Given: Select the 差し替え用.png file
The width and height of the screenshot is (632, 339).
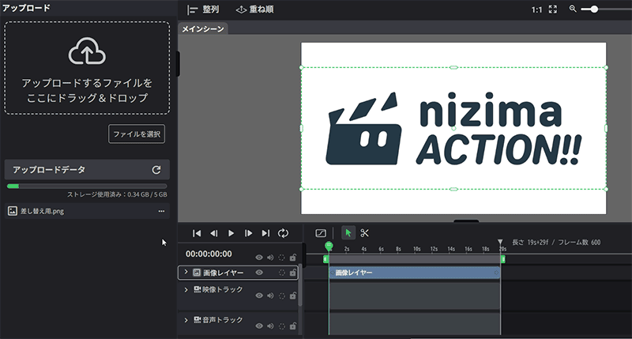Looking at the screenshot, I should tap(87, 211).
